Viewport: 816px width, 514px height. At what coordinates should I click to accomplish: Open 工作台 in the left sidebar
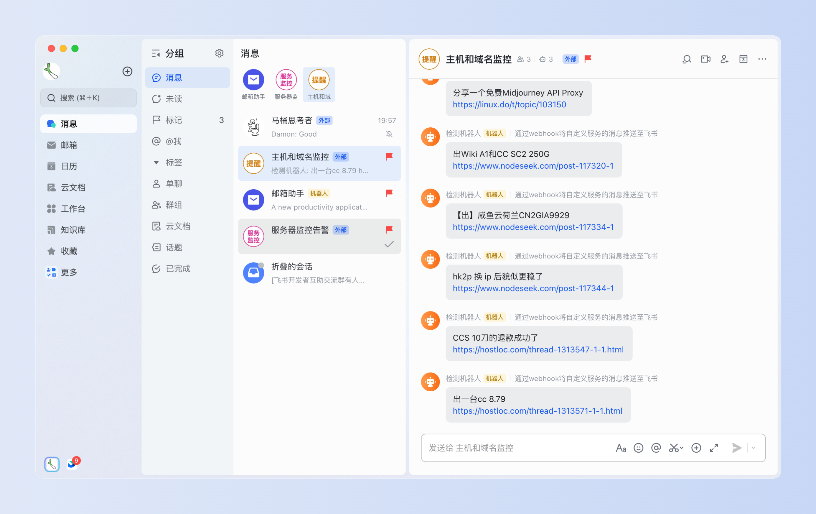(88, 208)
